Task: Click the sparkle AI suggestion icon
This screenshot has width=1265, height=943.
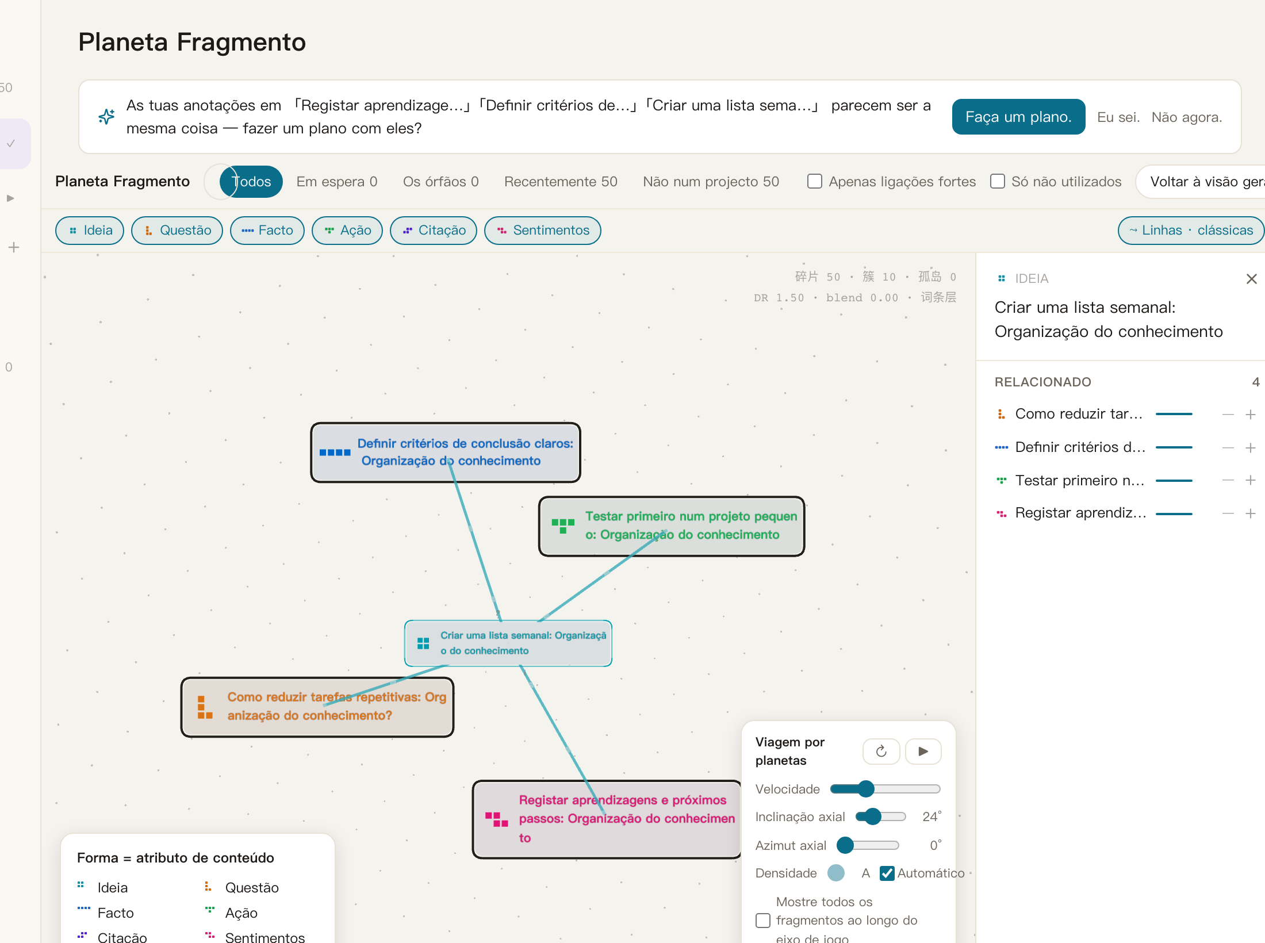Action: [106, 117]
